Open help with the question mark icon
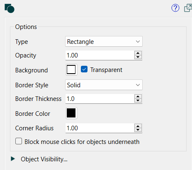The height and width of the screenshot is (170, 192). pyautogui.click(x=175, y=8)
